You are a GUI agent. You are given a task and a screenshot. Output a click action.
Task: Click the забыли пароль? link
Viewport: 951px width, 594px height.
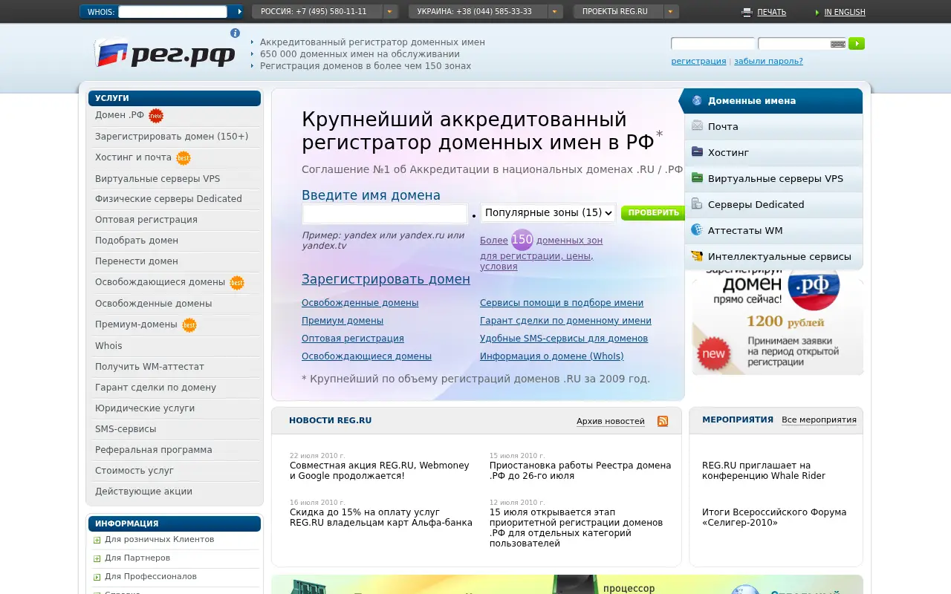coord(768,62)
